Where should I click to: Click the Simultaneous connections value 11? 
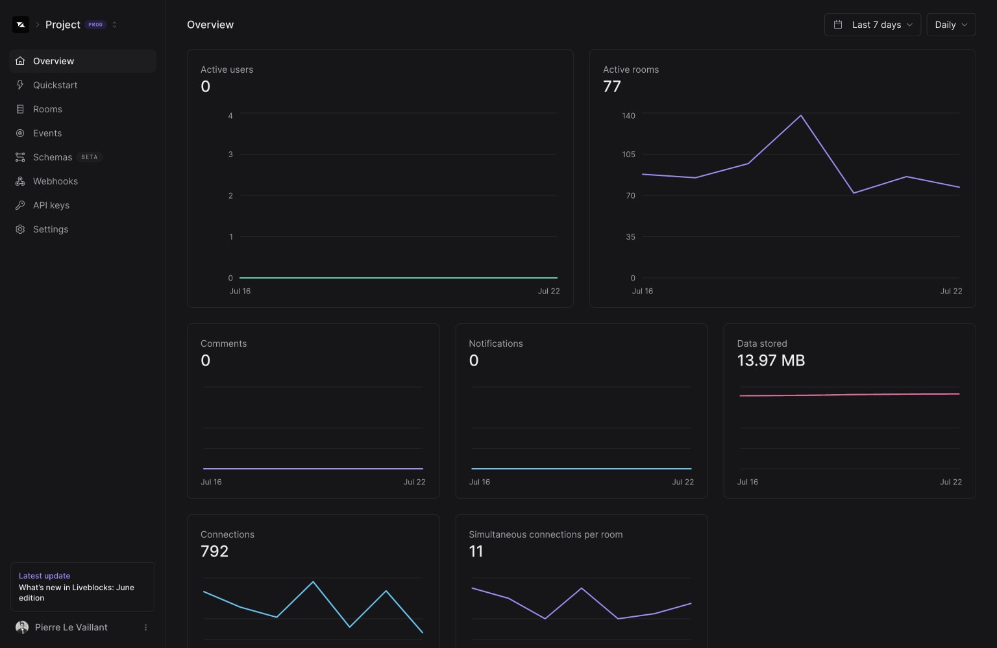tap(476, 551)
